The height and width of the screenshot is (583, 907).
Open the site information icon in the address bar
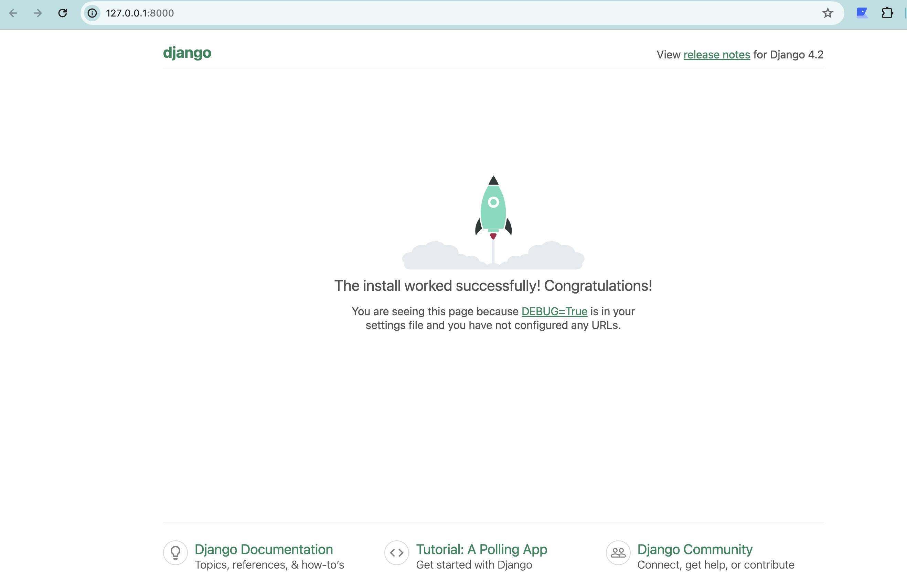[x=92, y=13]
